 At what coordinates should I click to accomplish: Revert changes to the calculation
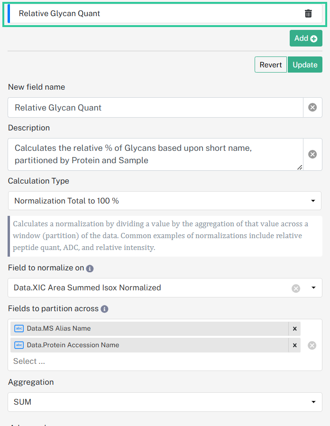(271, 65)
